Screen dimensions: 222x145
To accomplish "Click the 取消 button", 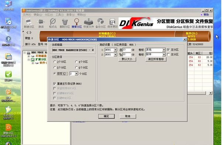I will point(128,116).
